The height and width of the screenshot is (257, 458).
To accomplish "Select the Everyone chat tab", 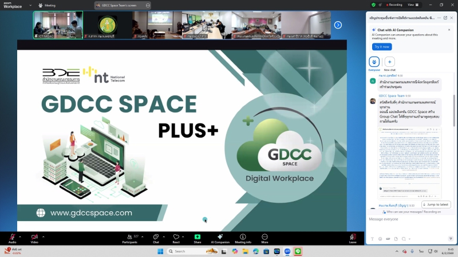I will pyautogui.click(x=374, y=63).
